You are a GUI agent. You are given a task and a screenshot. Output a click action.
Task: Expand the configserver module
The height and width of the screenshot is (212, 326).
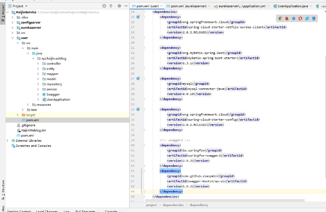(x=12, y=22)
